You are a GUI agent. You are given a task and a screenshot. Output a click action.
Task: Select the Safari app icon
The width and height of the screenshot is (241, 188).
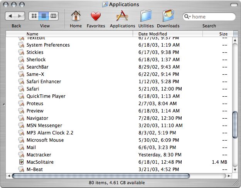21,89
